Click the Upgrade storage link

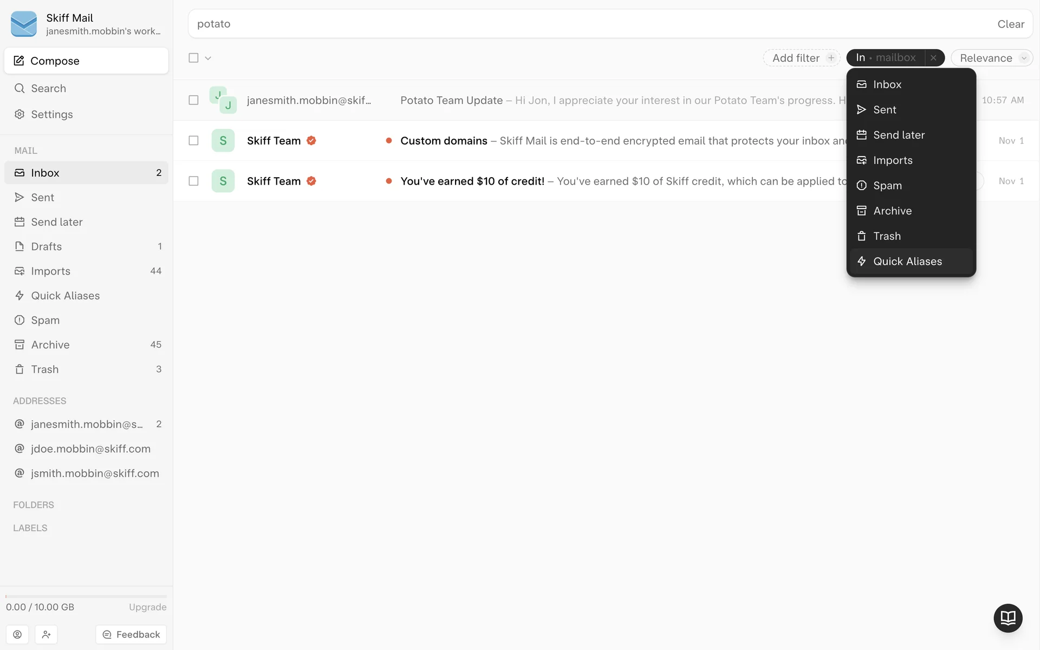(147, 607)
